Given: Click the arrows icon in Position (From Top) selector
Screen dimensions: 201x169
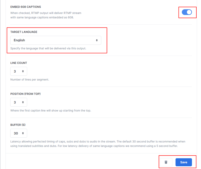Looking at the screenshot, I should click(x=23, y=102).
